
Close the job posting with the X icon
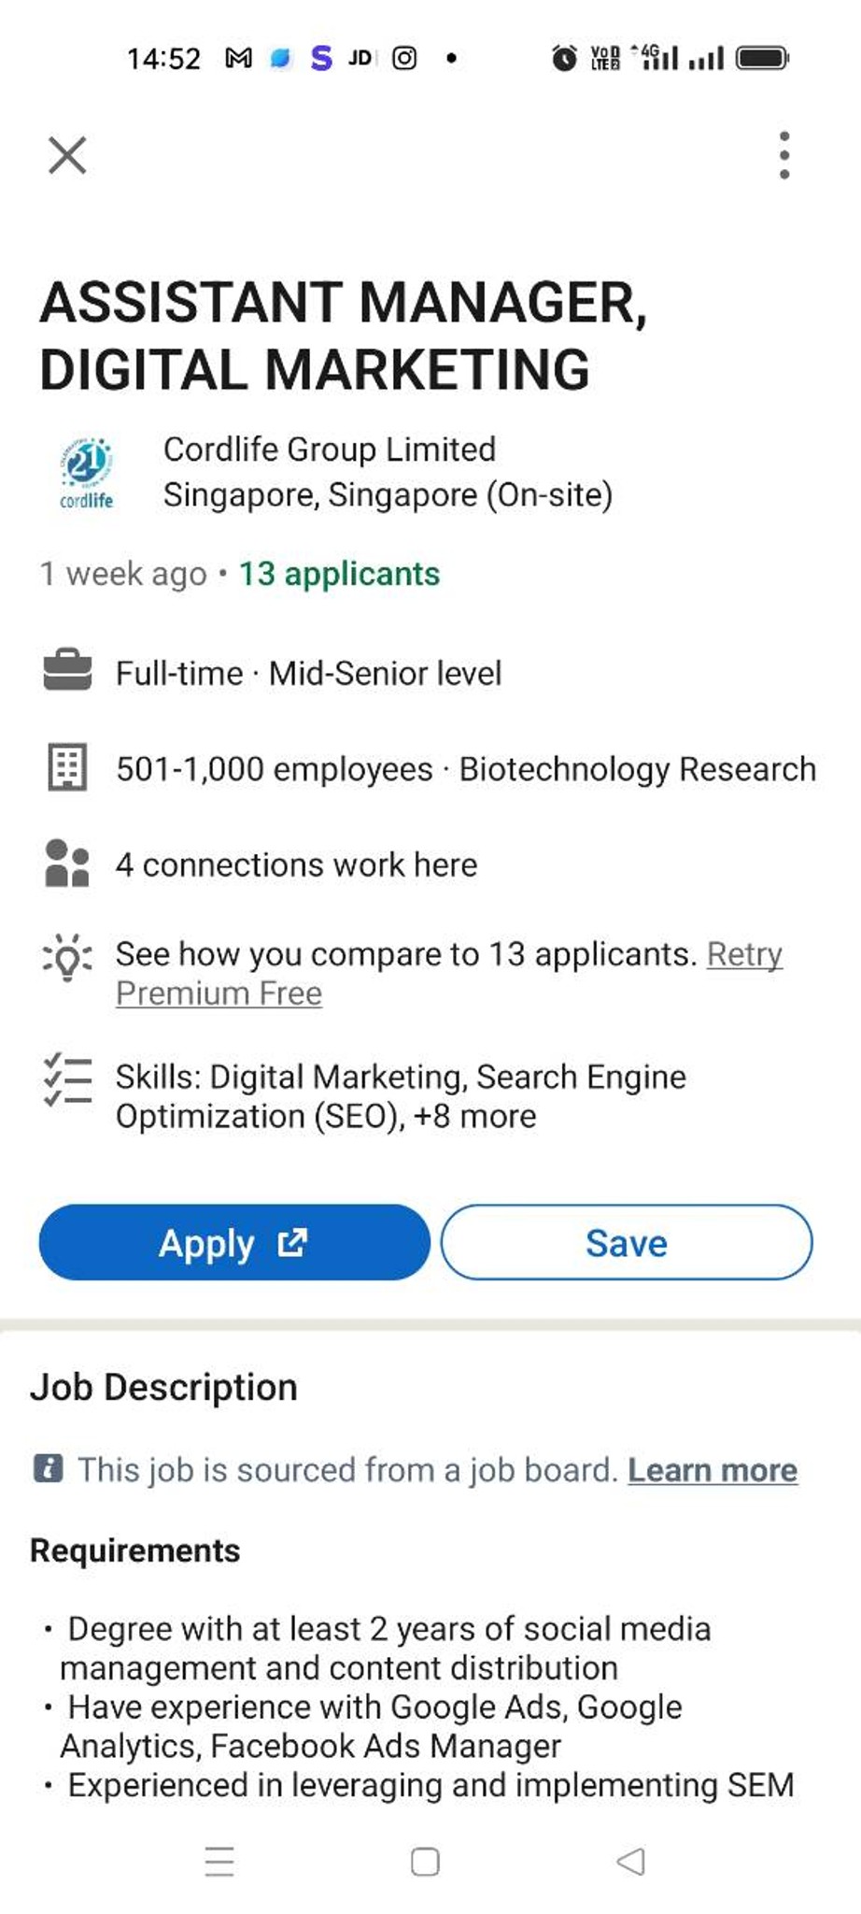pyautogui.click(x=67, y=155)
